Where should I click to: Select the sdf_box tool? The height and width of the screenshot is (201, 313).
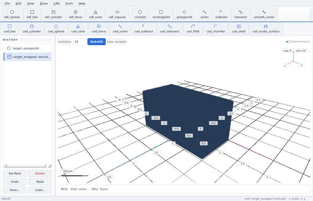32,14
